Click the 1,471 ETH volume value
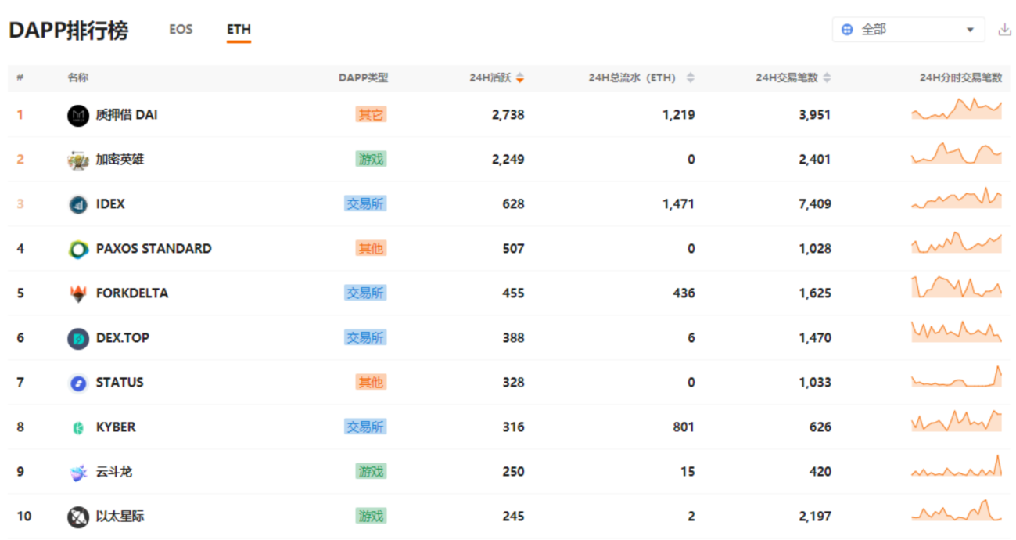Viewport: 1016px width, 540px height. pyautogui.click(x=678, y=204)
